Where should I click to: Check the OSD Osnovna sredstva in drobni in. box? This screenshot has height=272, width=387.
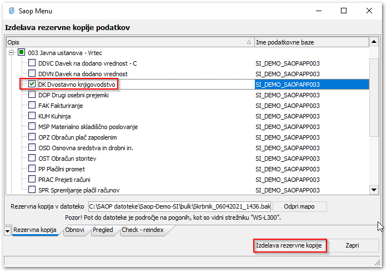[x=32, y=147]
